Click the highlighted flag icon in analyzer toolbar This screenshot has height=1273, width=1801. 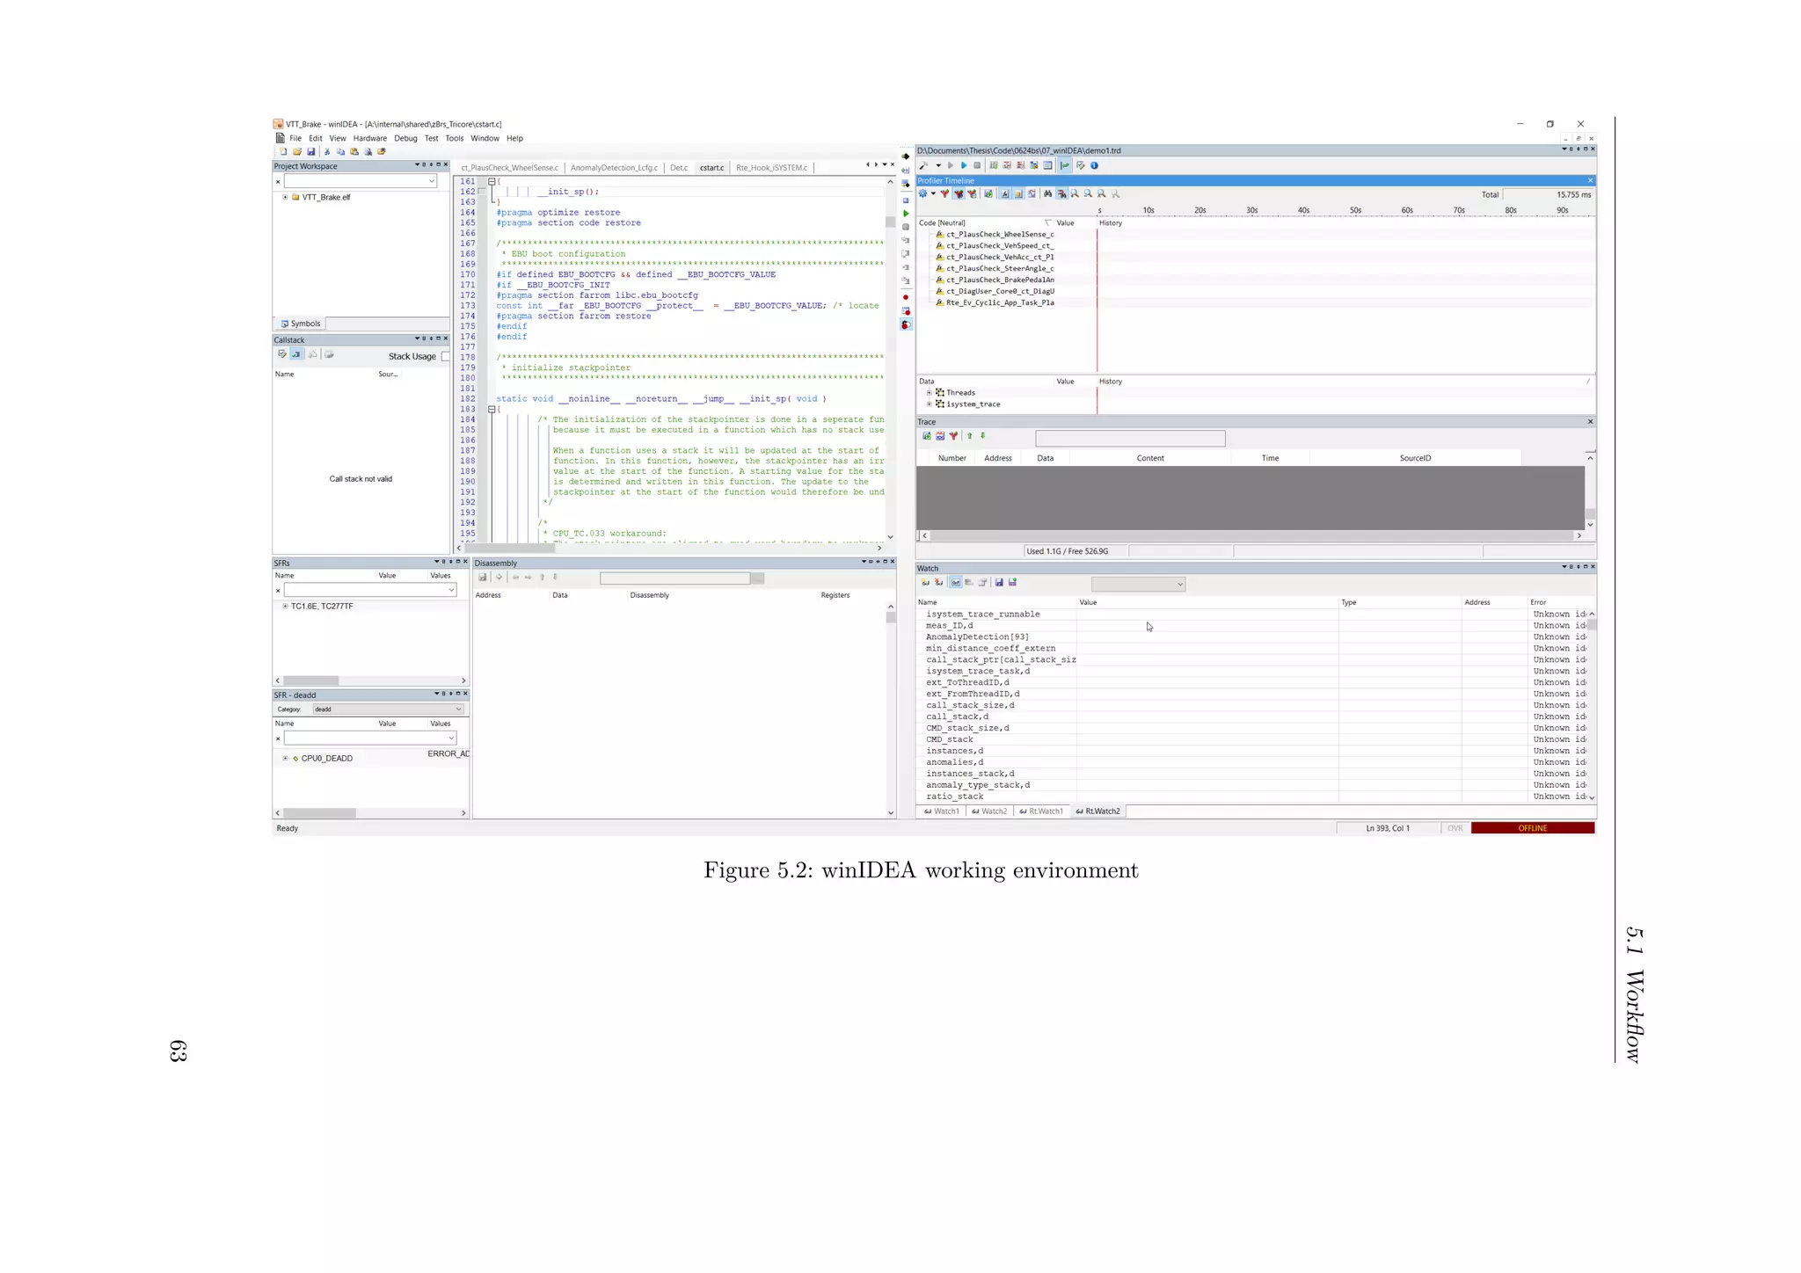coord(1064,165)
